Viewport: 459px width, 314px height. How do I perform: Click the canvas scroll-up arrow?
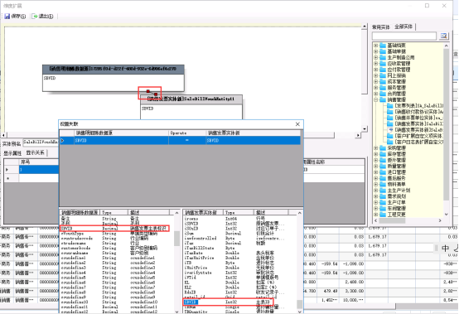coord(365,27)
